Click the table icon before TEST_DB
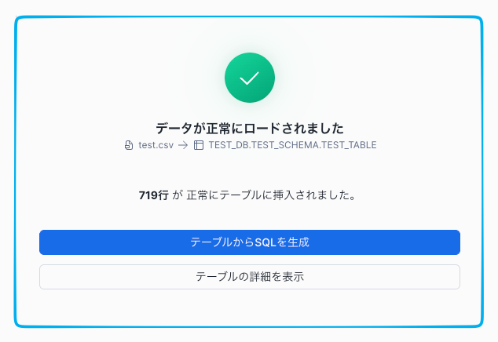 (x=199, y=145)
